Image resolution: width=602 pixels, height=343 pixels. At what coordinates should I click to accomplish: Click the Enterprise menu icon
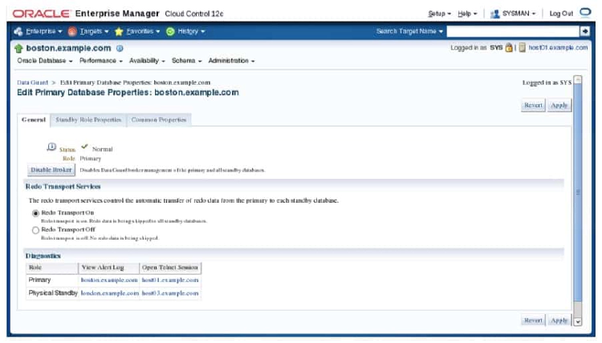click(18, 31)
